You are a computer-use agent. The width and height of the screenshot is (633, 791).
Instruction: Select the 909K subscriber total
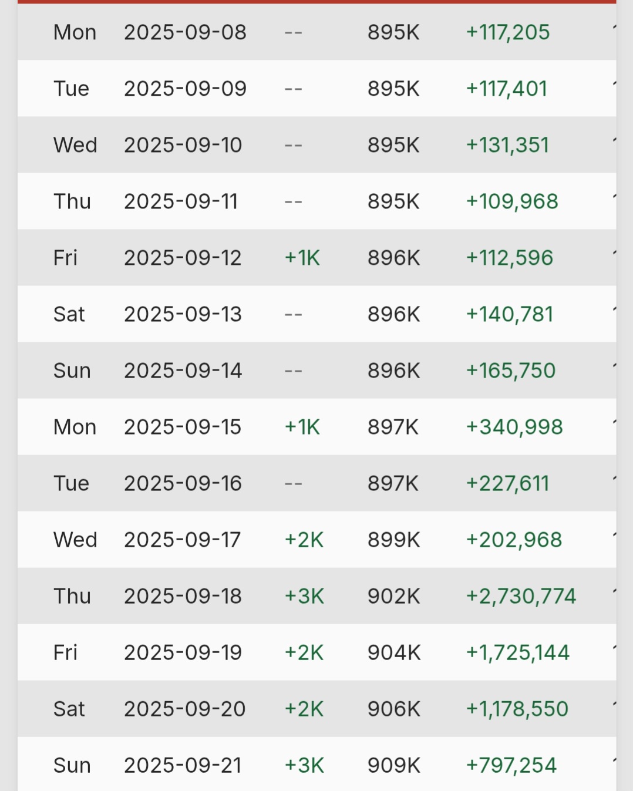tap(394, 765)
